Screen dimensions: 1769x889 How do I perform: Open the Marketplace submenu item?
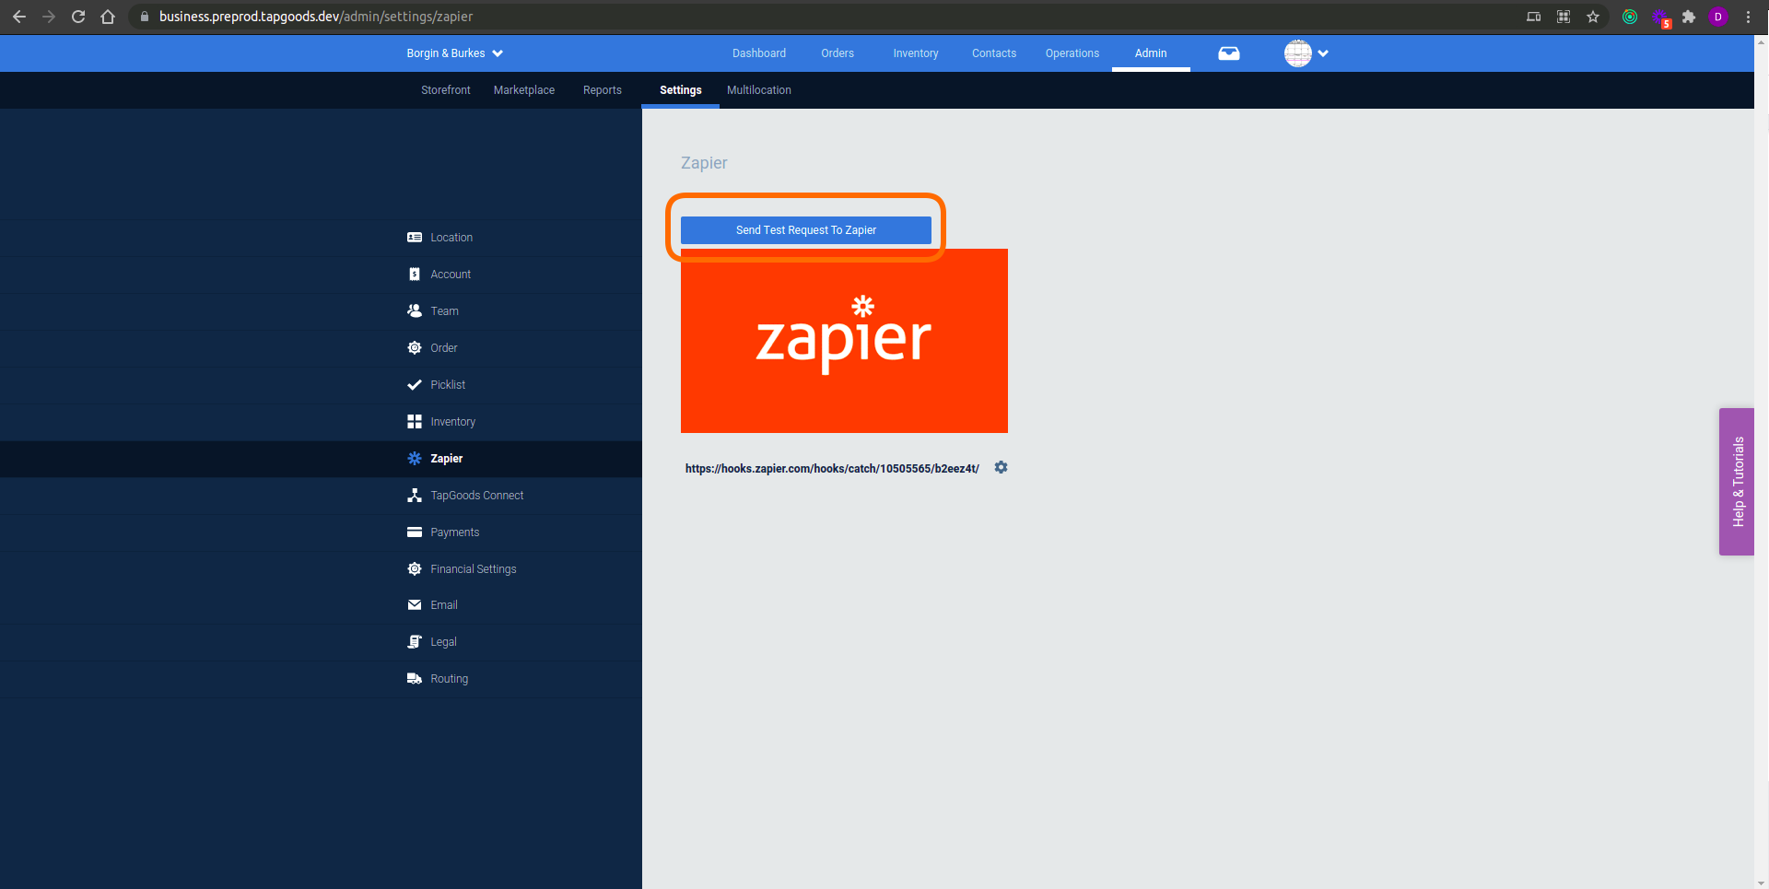click(524, 90)
